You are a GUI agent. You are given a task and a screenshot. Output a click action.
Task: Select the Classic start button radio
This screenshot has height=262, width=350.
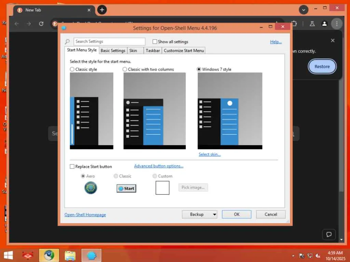(116, 176)
